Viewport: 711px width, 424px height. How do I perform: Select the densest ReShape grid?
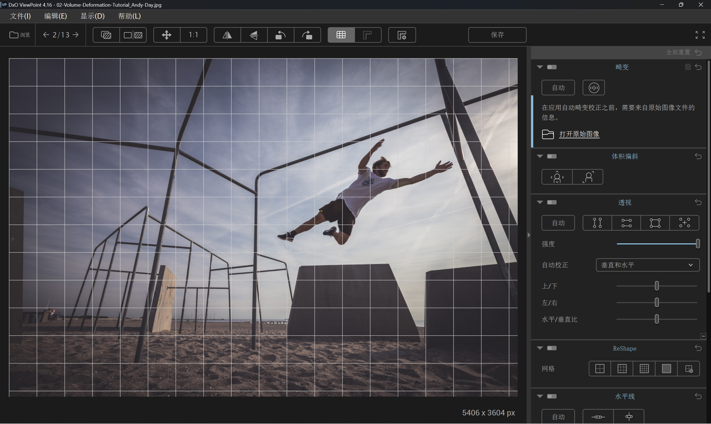(x=666, y=369)
